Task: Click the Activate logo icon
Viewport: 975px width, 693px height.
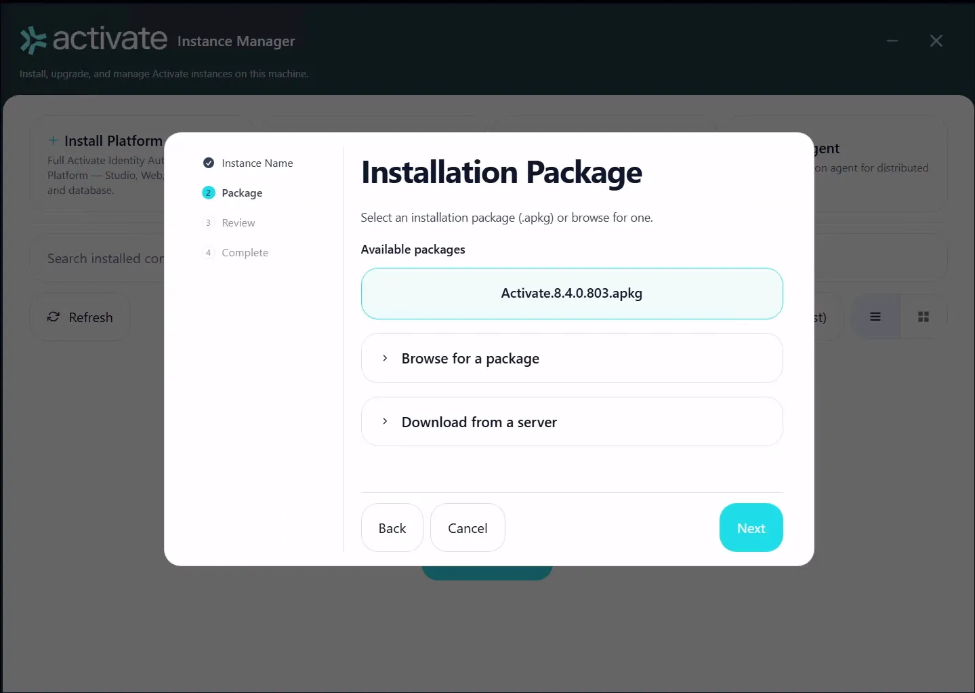Action: [x=33, y=40]
